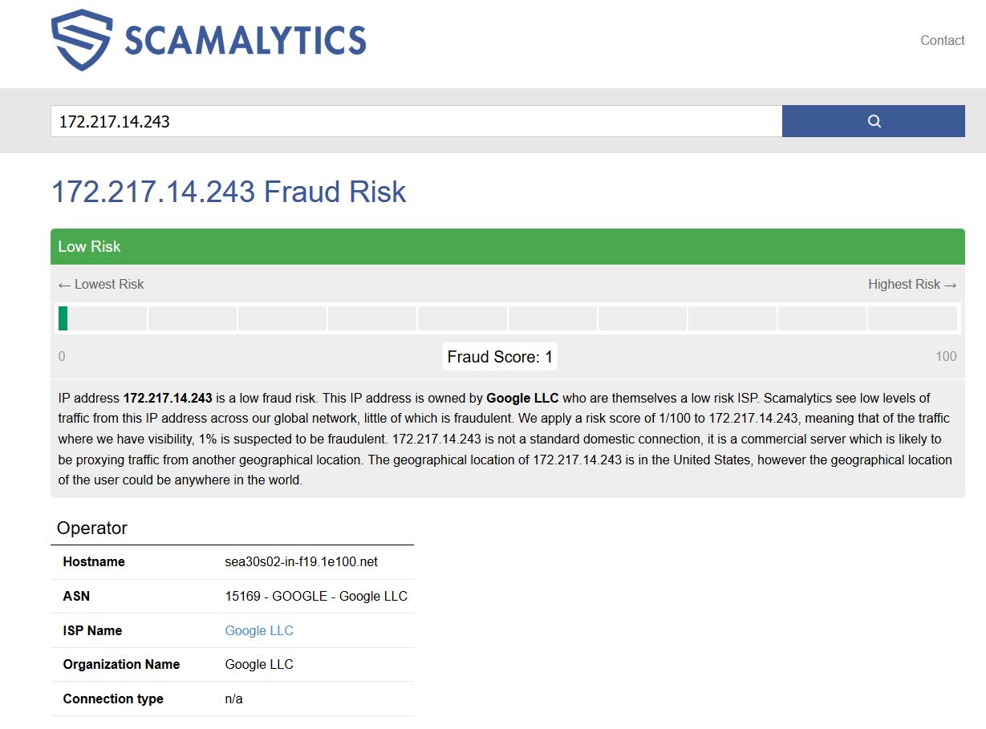Click the Lowest Risk arrow label
The height and width of the screenshot is (729, 986).
click(100, 284)
